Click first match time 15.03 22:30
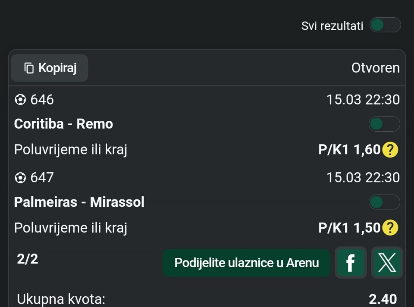 pos(363,100)
